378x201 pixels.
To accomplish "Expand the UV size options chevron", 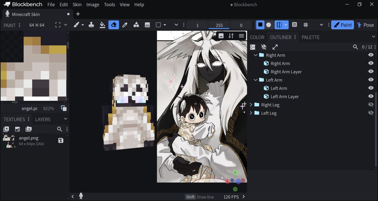I will (x=66, y=25).
